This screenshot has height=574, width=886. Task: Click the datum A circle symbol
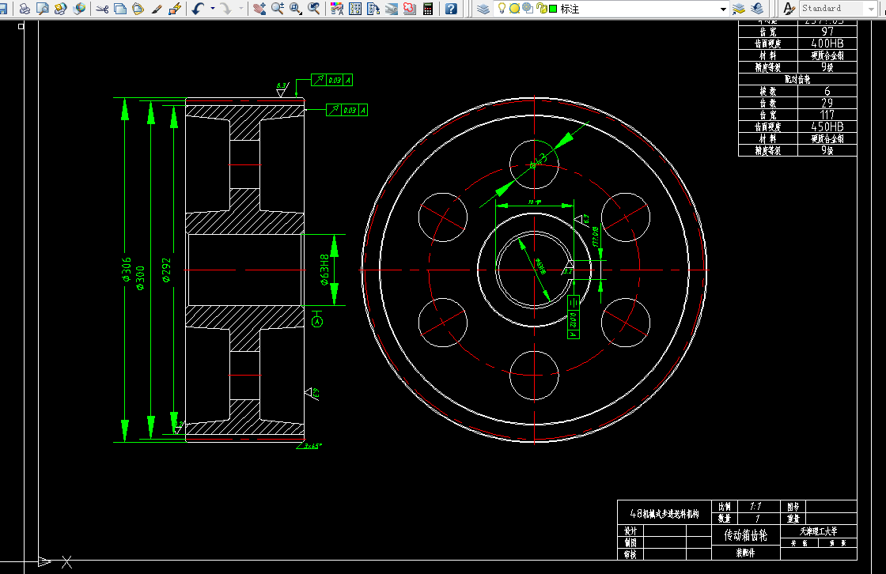317,322
